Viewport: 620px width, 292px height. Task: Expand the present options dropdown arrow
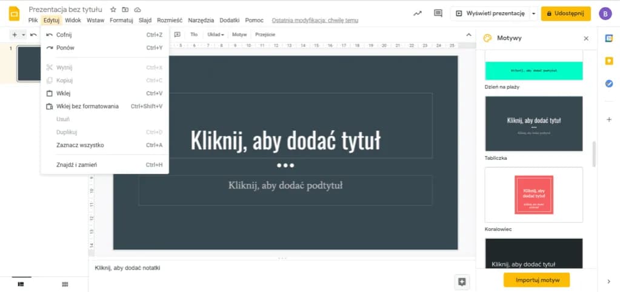coord(533,13)
